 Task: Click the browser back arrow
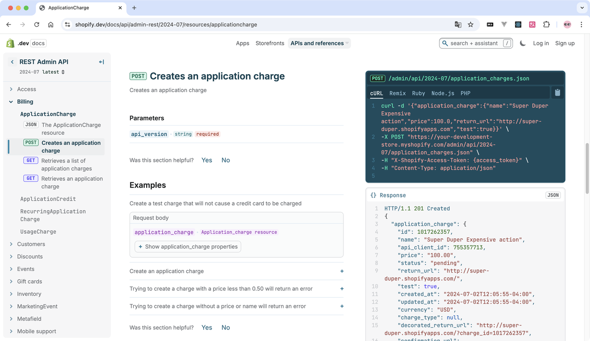point(9,24)
